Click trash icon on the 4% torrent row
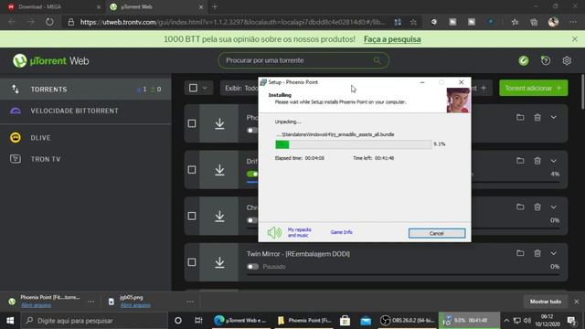This screenshot has height=329, width=585. click(537, 161)
